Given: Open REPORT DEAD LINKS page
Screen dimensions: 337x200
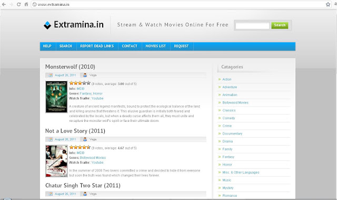Looking at the screenshot, I should coord(97,46).
